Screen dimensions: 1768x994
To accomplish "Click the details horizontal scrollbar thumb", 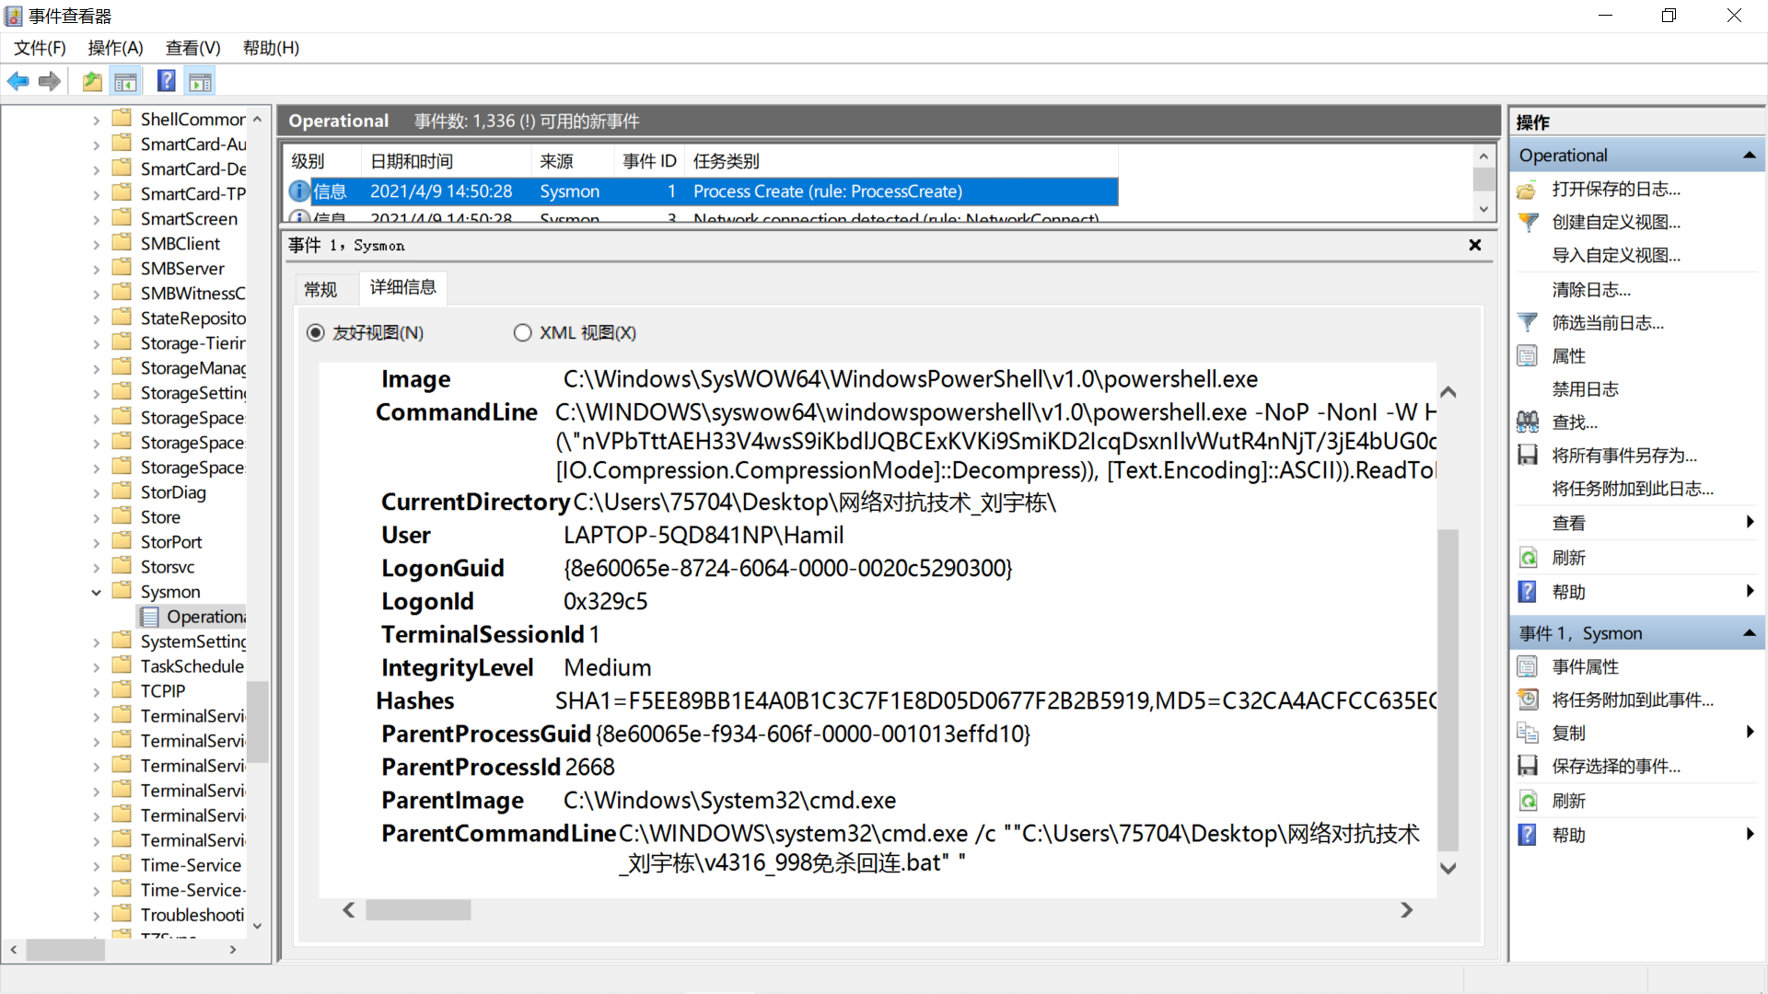I will (x=418, y=910).
